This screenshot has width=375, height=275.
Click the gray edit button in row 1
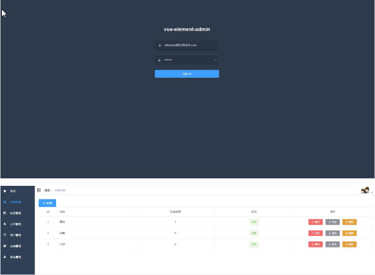click(x=332, y=222)
